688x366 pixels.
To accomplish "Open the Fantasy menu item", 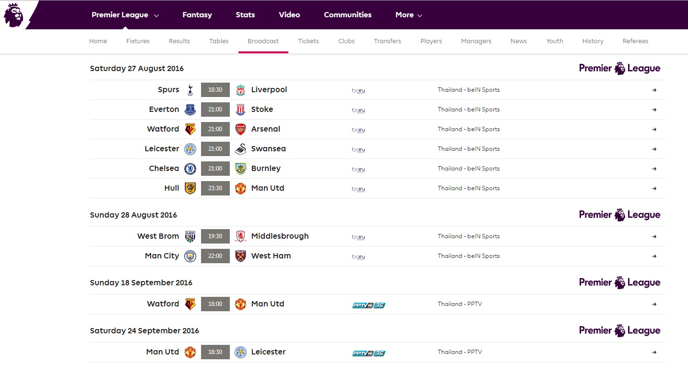I will pos(197,15).
